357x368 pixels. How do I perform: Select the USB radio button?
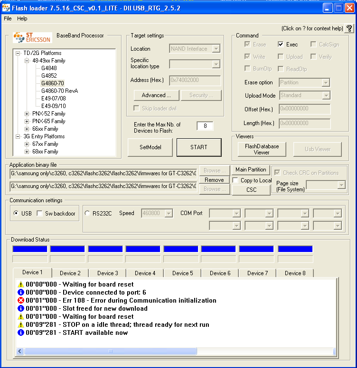16,213
